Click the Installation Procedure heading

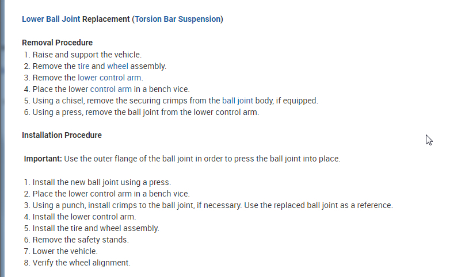[62, 135]
